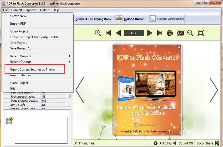223x147 pixels.
Task: Maximize the PDF to Flash Converter window
Action: pyautogui.click(x=206, y=3)
